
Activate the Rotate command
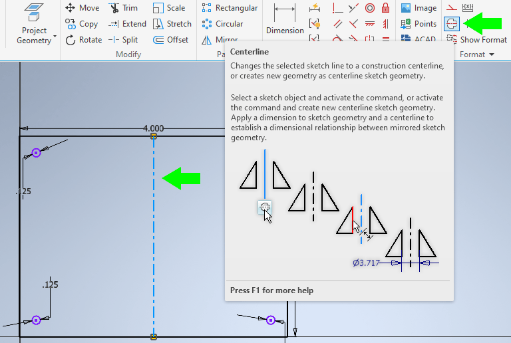[x=82, y=40]
